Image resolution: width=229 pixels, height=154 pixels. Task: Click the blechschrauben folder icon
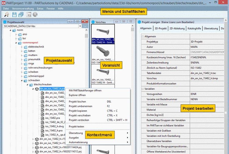tap(31, 85)
